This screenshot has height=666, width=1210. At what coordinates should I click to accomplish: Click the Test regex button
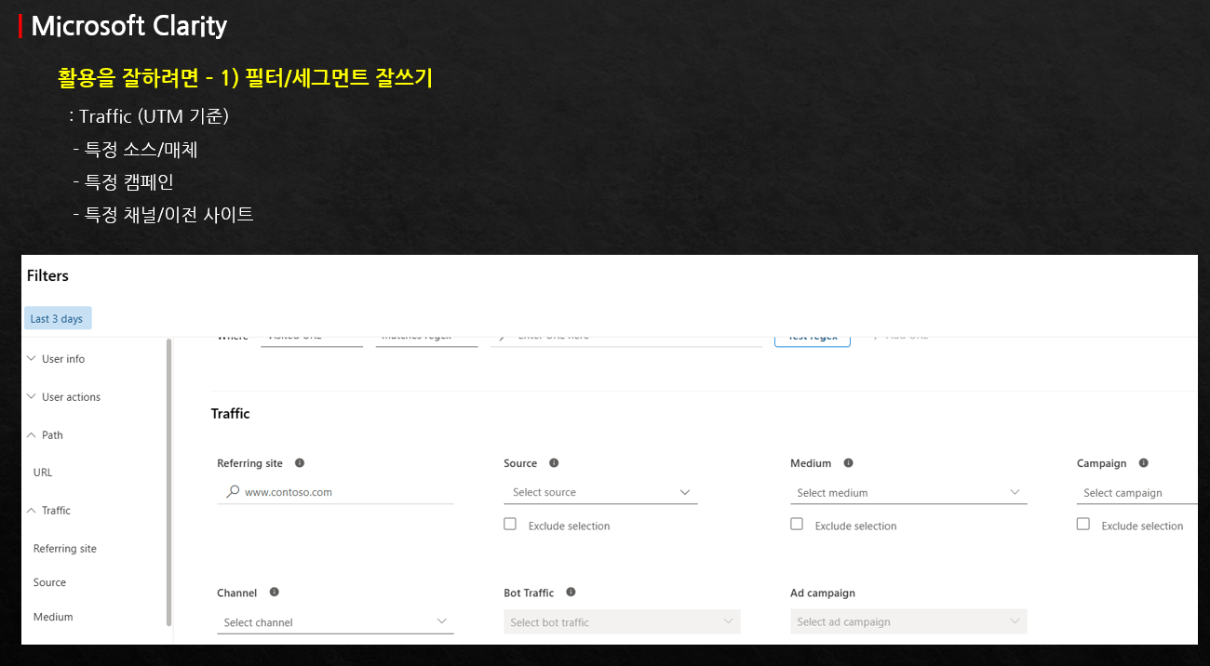click(812, 337)
